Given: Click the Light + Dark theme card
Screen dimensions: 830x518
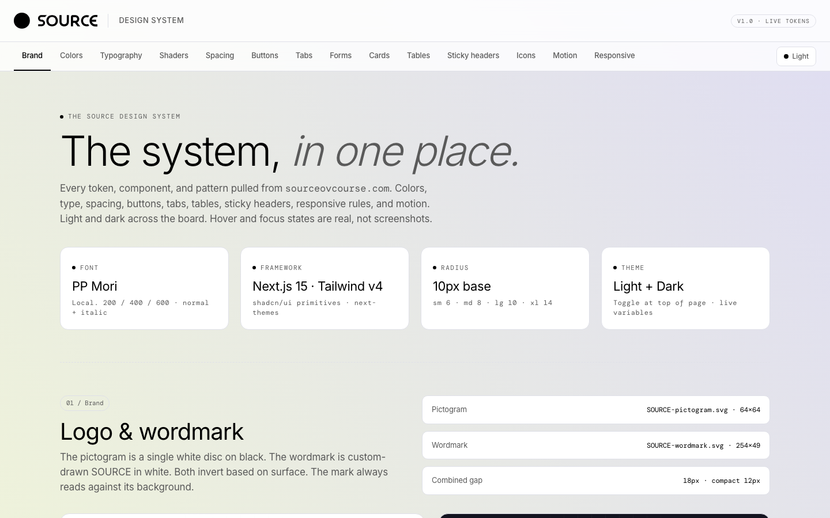Looking at the screenshot, I should click(x=685, y=288).
